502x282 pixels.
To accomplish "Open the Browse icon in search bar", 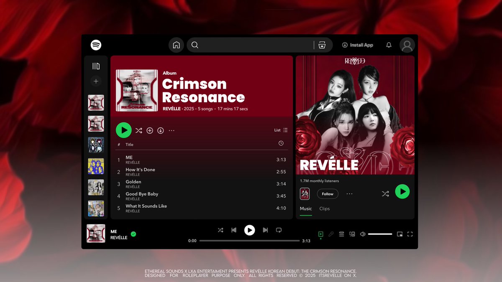I will 322,45.
